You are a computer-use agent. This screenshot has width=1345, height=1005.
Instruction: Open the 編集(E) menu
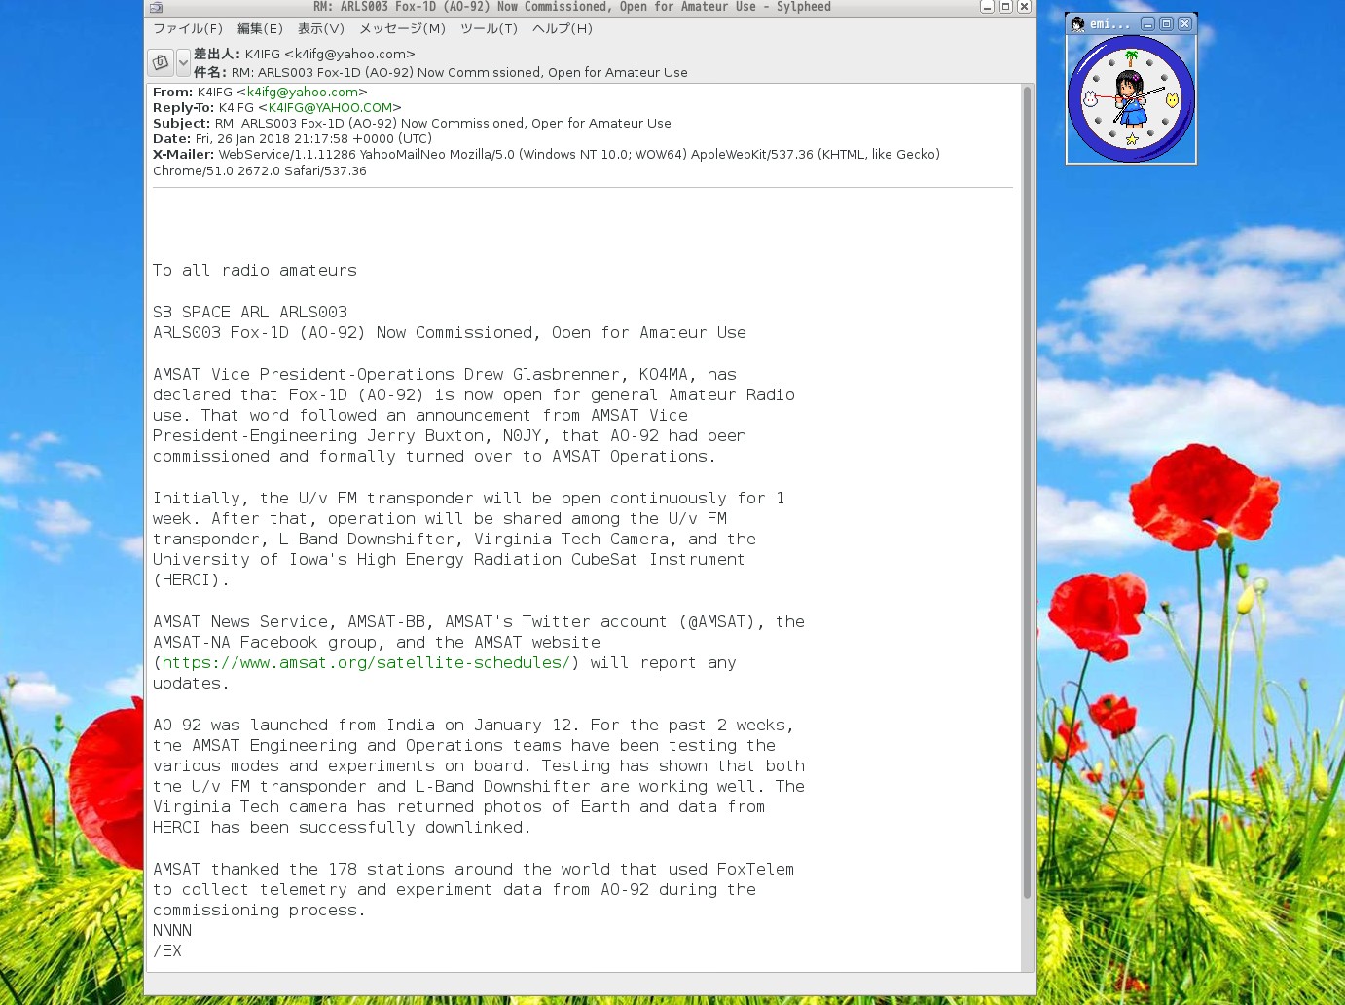pos(260,29)
